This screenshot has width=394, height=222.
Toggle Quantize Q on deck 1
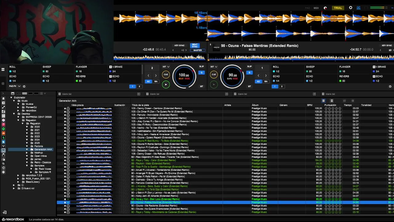point(202,73)
